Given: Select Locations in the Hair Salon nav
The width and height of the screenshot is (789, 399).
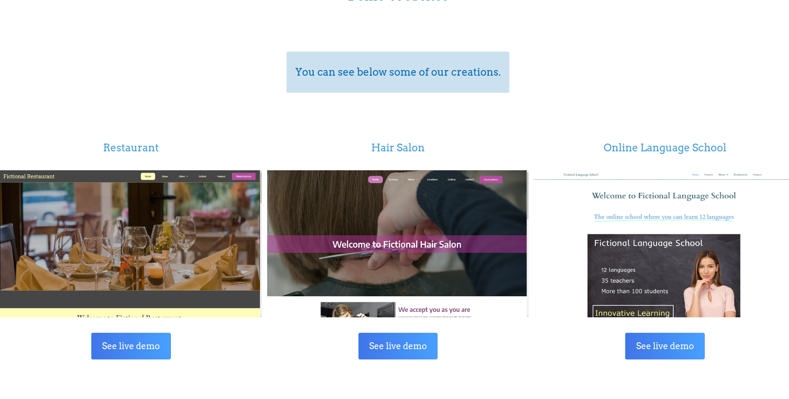Looking at the screenshot, I should point(432,180).
